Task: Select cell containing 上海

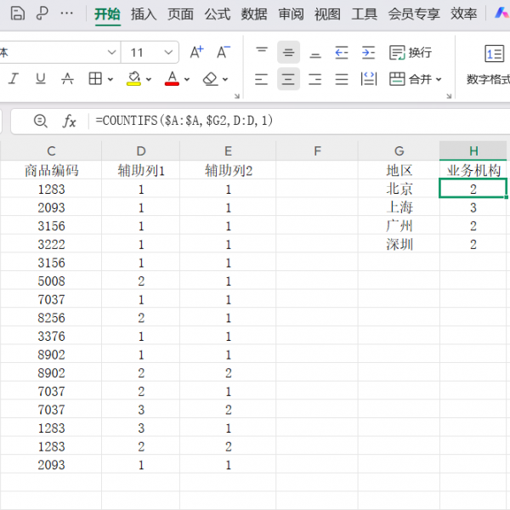Action: [x=399, y=207]
